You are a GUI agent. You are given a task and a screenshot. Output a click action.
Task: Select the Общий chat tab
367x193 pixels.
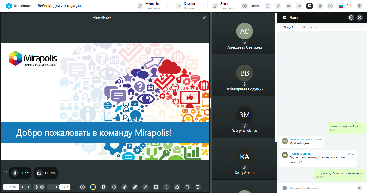pos(288,27)
